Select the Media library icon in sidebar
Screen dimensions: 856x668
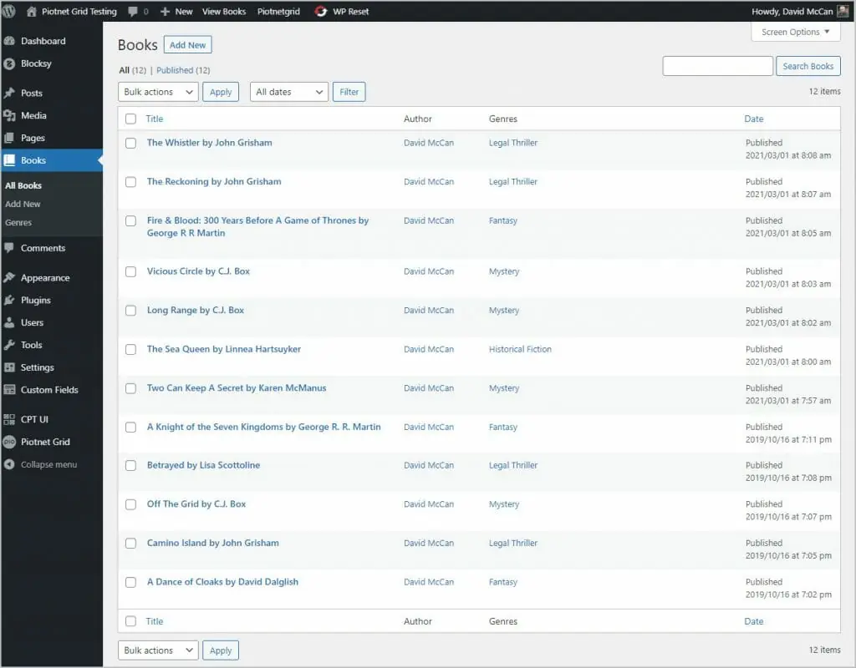pos(12,116)
